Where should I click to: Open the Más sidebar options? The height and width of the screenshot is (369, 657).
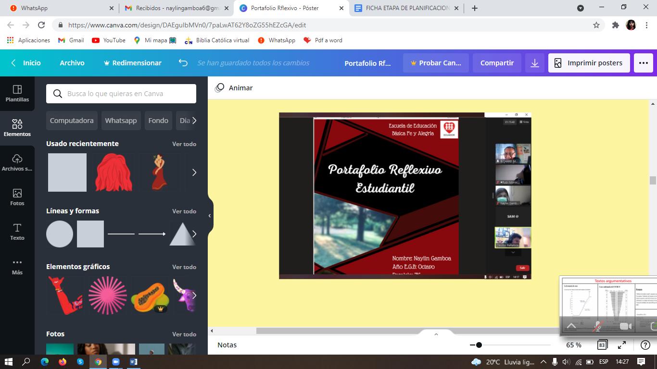click(x=17, y=267)
